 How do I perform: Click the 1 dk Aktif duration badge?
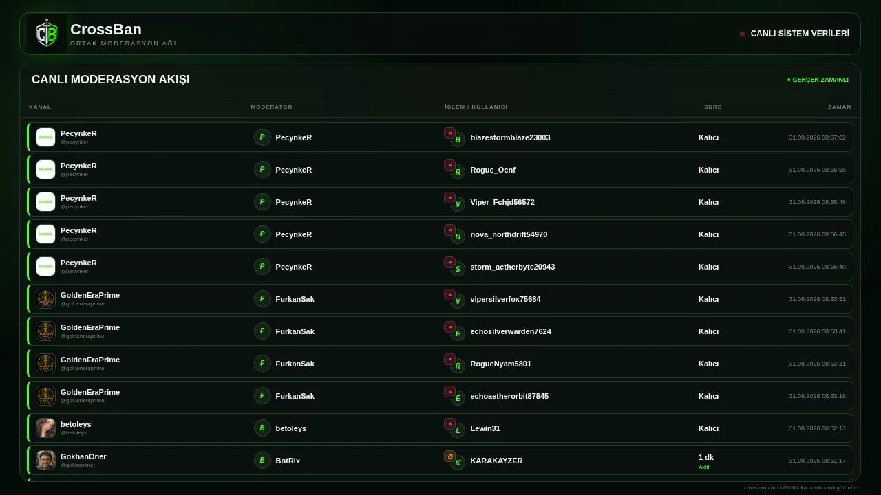[x=706, y=461]
